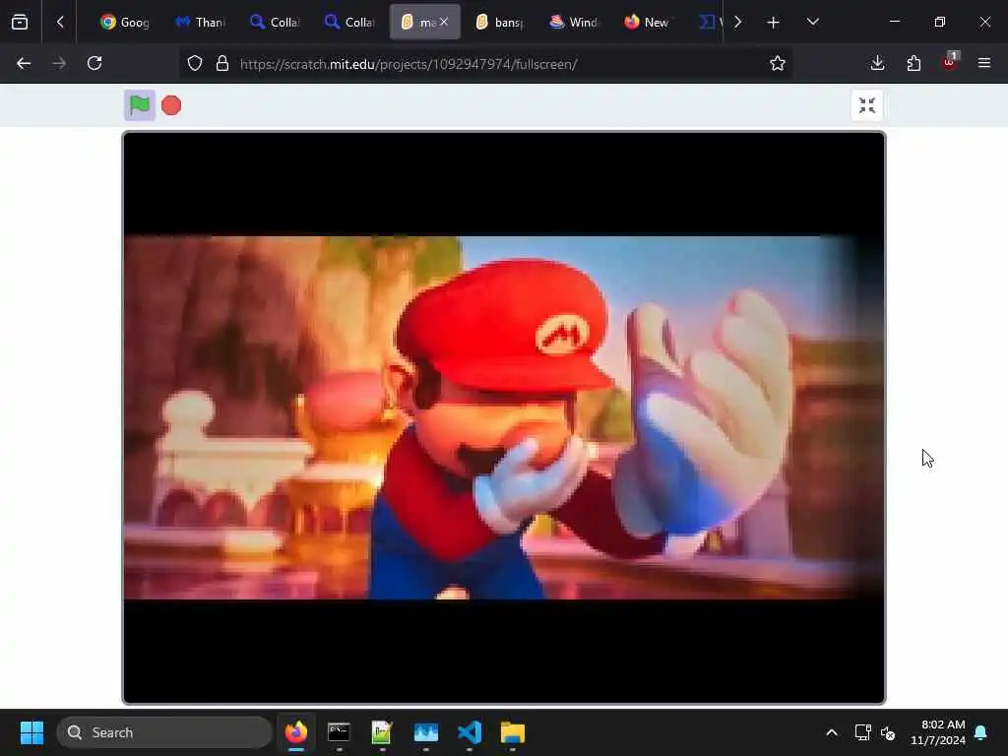Open the Windows Start menu
Image resolution: width=1008 pixels, height=756 pixels.
(31, 732)
